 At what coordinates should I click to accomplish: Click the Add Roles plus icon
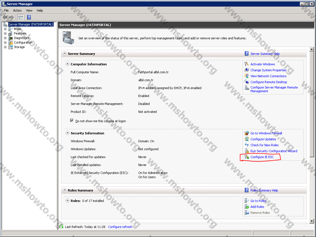247,207
